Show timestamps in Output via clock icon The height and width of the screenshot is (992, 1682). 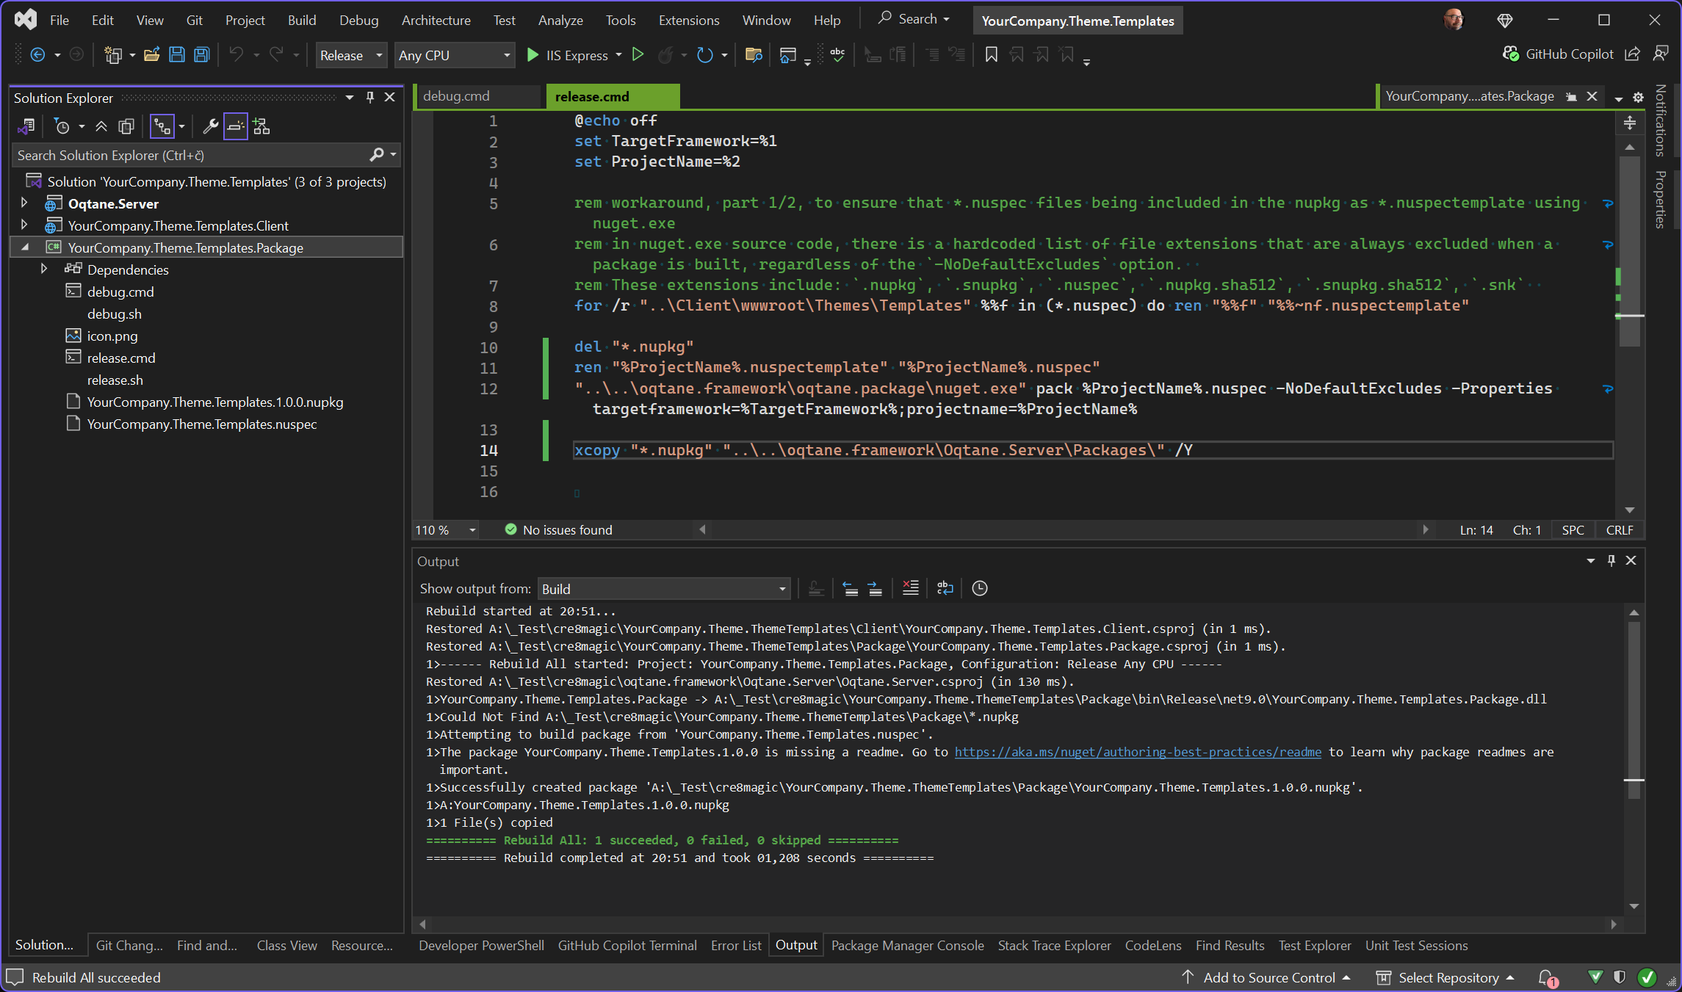[x=979, y=587]
